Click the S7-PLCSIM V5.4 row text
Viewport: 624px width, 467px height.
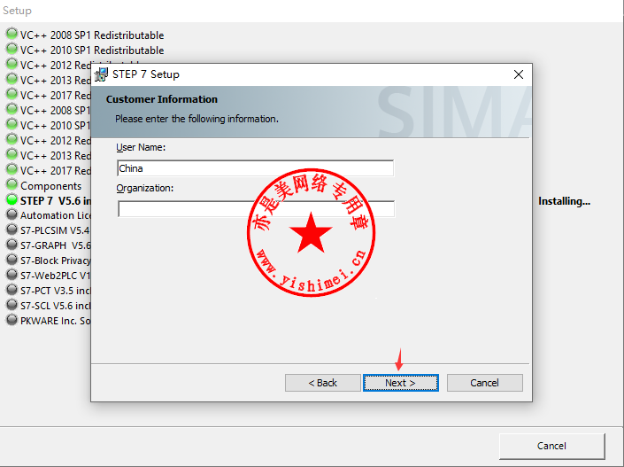(x=55, y=230)
